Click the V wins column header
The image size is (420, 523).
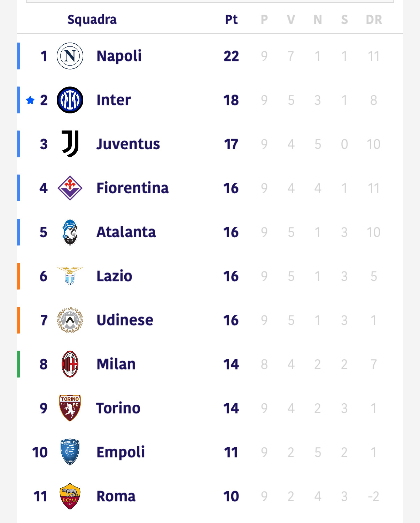[x=291, y=20]
